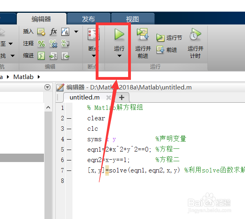Open the insert dropdown arrow
245x219 pixels.
[x=76, y=32]
